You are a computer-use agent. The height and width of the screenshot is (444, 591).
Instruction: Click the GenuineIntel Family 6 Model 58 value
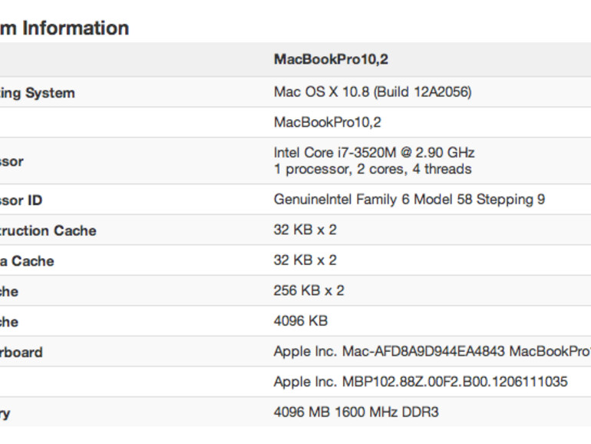(x=409, y=200)
